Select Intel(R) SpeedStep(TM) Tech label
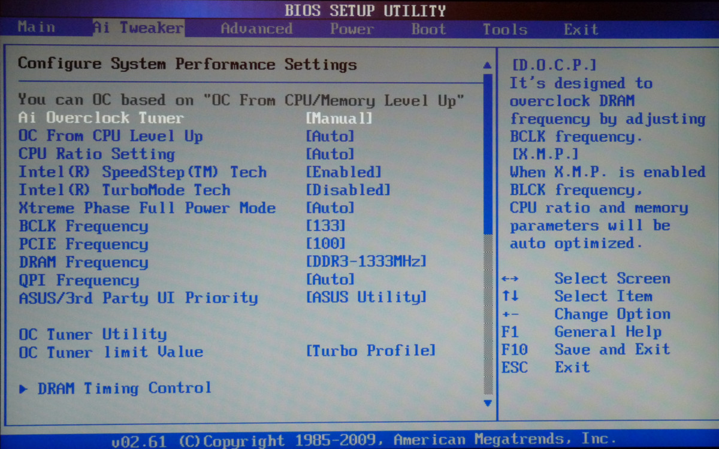 coord(142,172)
